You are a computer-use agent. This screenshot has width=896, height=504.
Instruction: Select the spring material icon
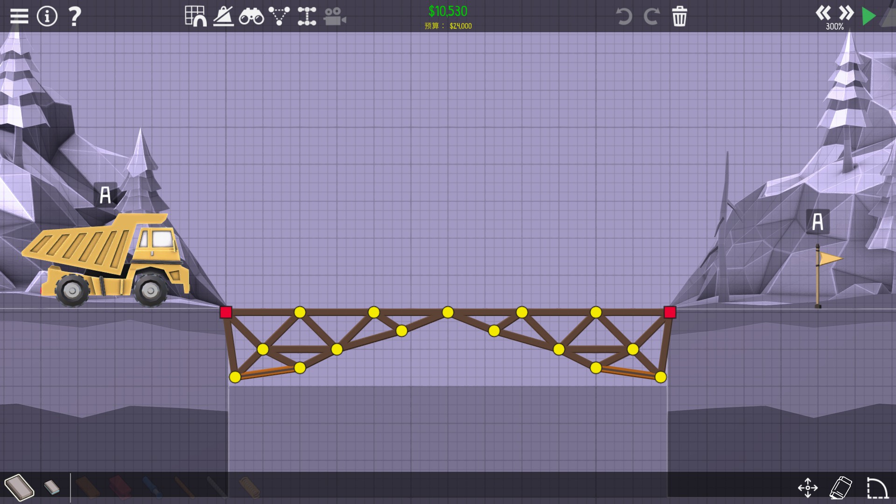point(249,487)
